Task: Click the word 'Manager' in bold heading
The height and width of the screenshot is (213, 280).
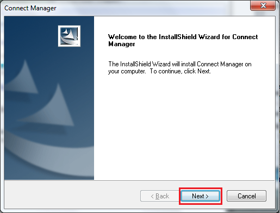Action: click(122, 44)
